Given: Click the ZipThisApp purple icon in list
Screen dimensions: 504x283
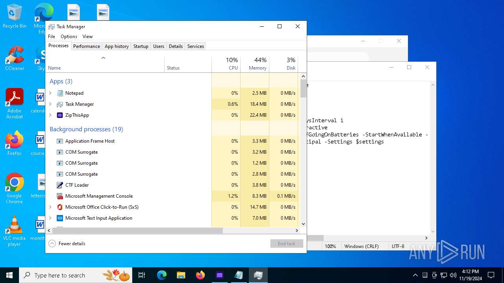Looking at the screenshot, I should [x=60, y=115].
